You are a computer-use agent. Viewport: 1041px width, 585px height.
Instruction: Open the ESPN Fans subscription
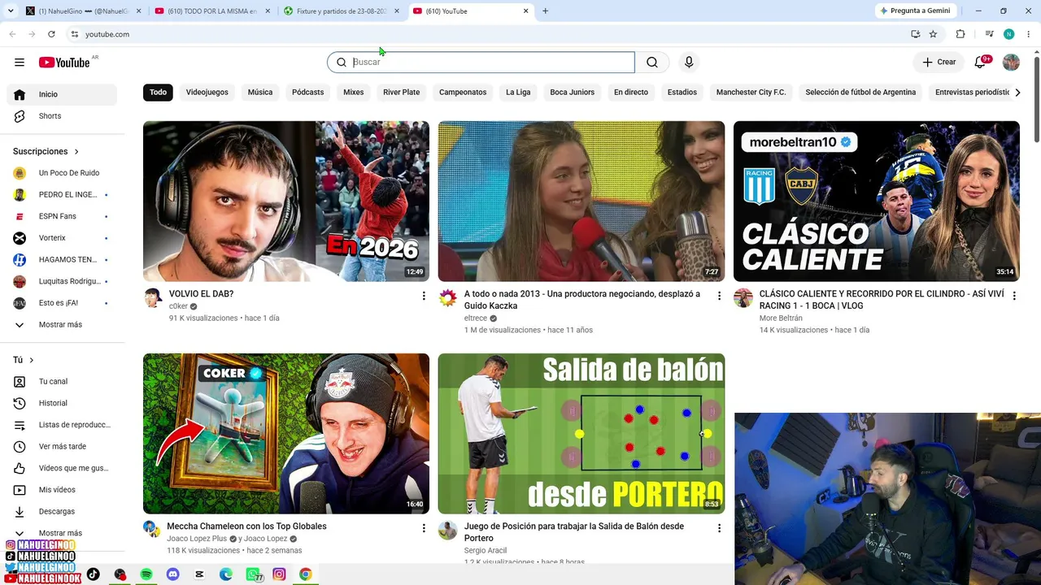[x=62, y=216]
